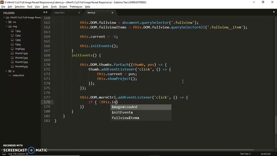Open the Help menu
Viewport: 277px width, 156px height.
[87, 7]
